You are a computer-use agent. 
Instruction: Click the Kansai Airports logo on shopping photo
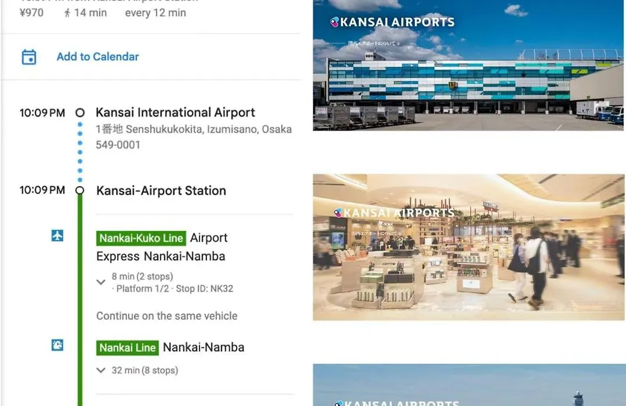click(x=394, y=213)
